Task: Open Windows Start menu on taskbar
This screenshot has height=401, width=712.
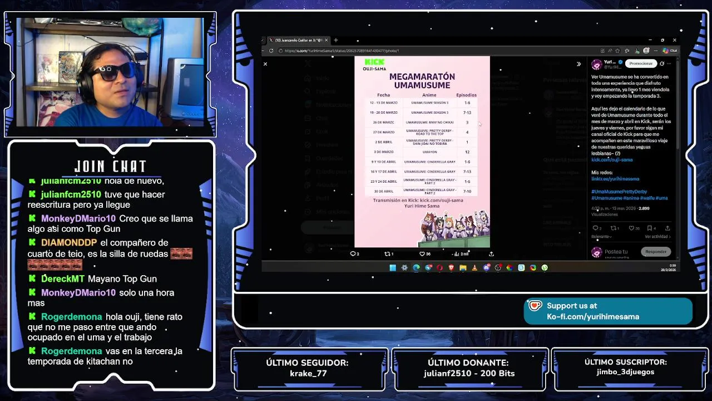Action: tap(393, 268)
